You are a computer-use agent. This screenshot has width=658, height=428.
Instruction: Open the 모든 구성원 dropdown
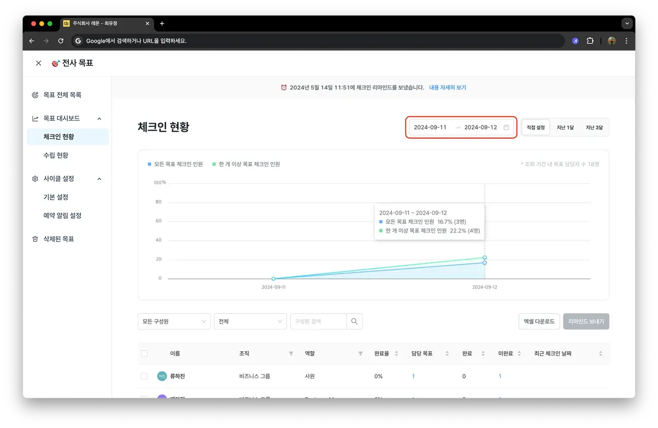pos(174,322)
